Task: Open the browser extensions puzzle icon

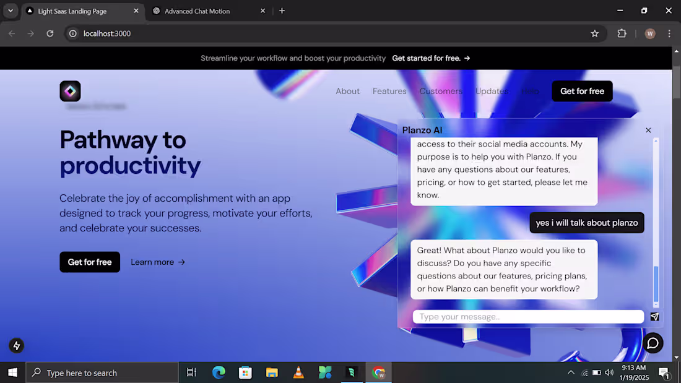Action: (x=622, y=33)
